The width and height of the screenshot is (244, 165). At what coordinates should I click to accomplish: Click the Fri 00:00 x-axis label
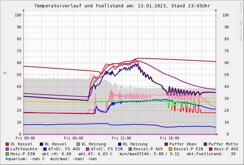pyautogui.click(x=25, y=138)
